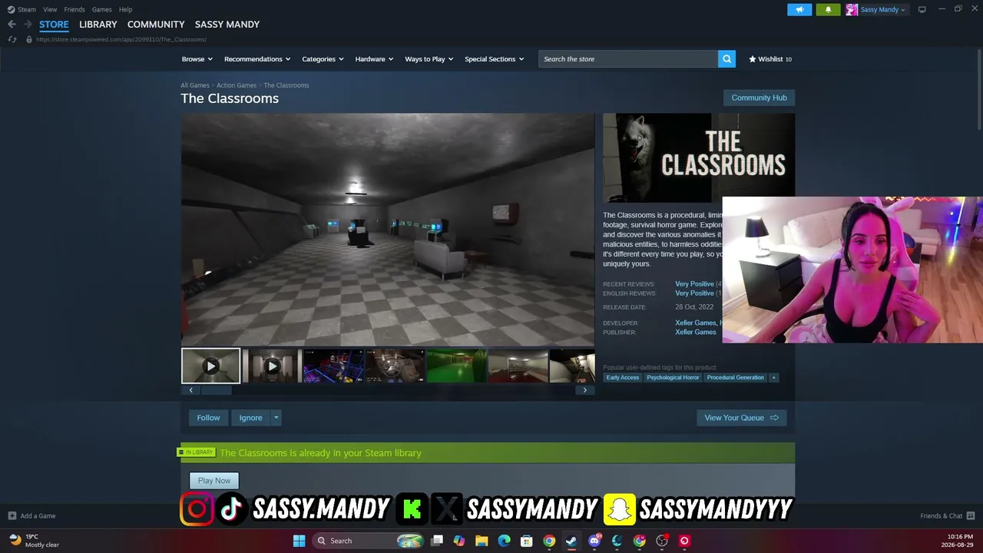Click the padlock icon beside the URL

click(x=29, y=39)
